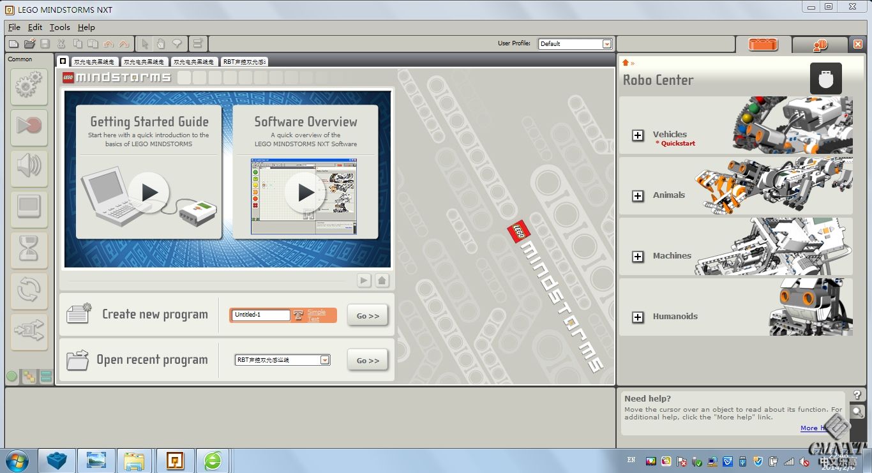Click the Quickstart label under Vehicles
872x473 pixels.
675,144
